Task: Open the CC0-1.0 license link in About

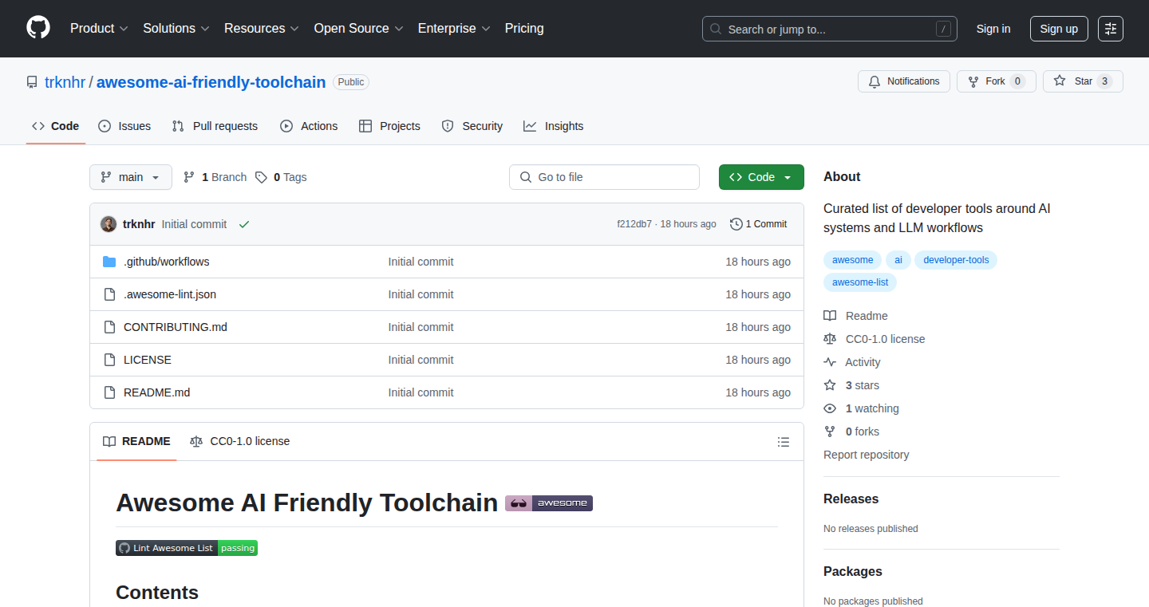Action: click(875, 339)
